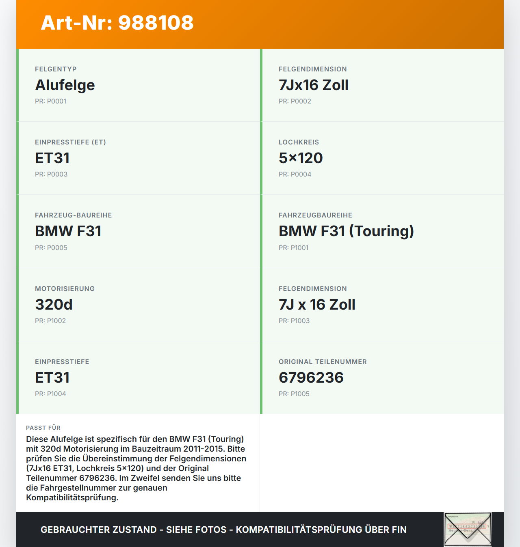Screen dimensions: 520x547
Task: Click the original part number 6796236
Action: (x=311, y=378)
